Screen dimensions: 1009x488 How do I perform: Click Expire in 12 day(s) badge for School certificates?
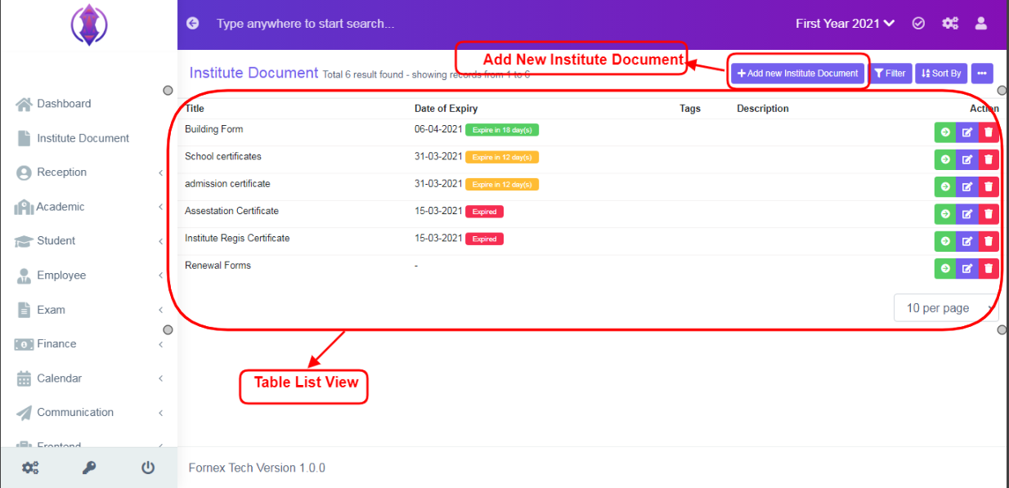[502, 157]
